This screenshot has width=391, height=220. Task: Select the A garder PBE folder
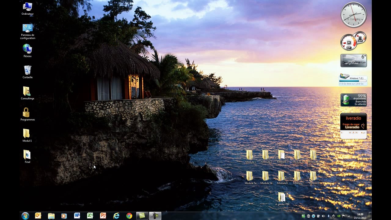point(282,199)
